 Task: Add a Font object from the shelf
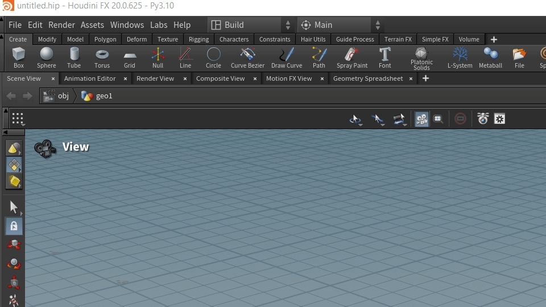[x=385, y=58]
